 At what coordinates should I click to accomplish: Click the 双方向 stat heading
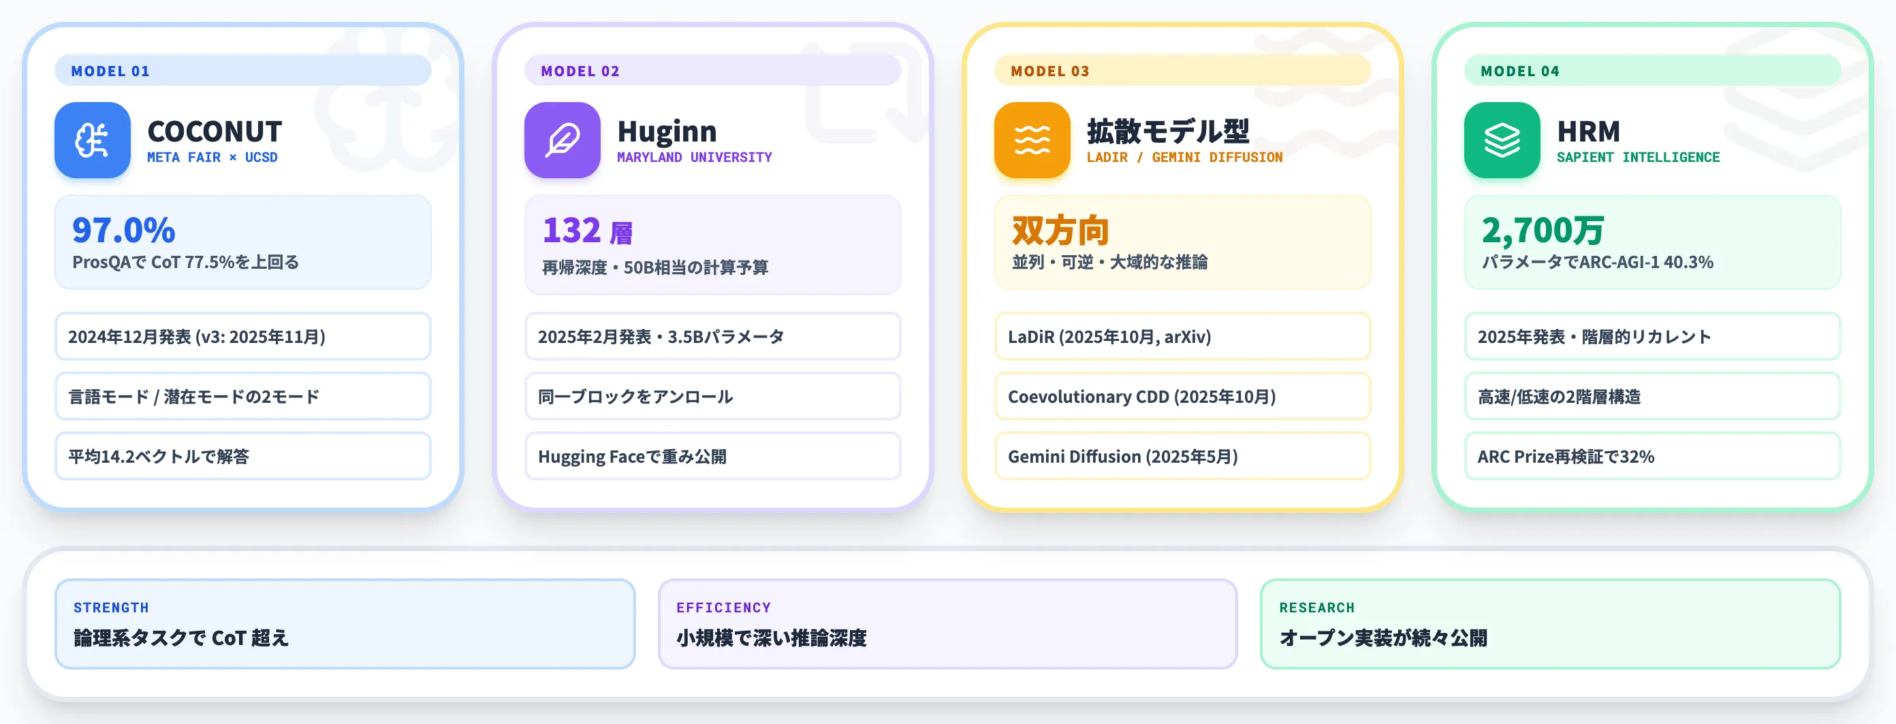click(x=1060, y=231)
